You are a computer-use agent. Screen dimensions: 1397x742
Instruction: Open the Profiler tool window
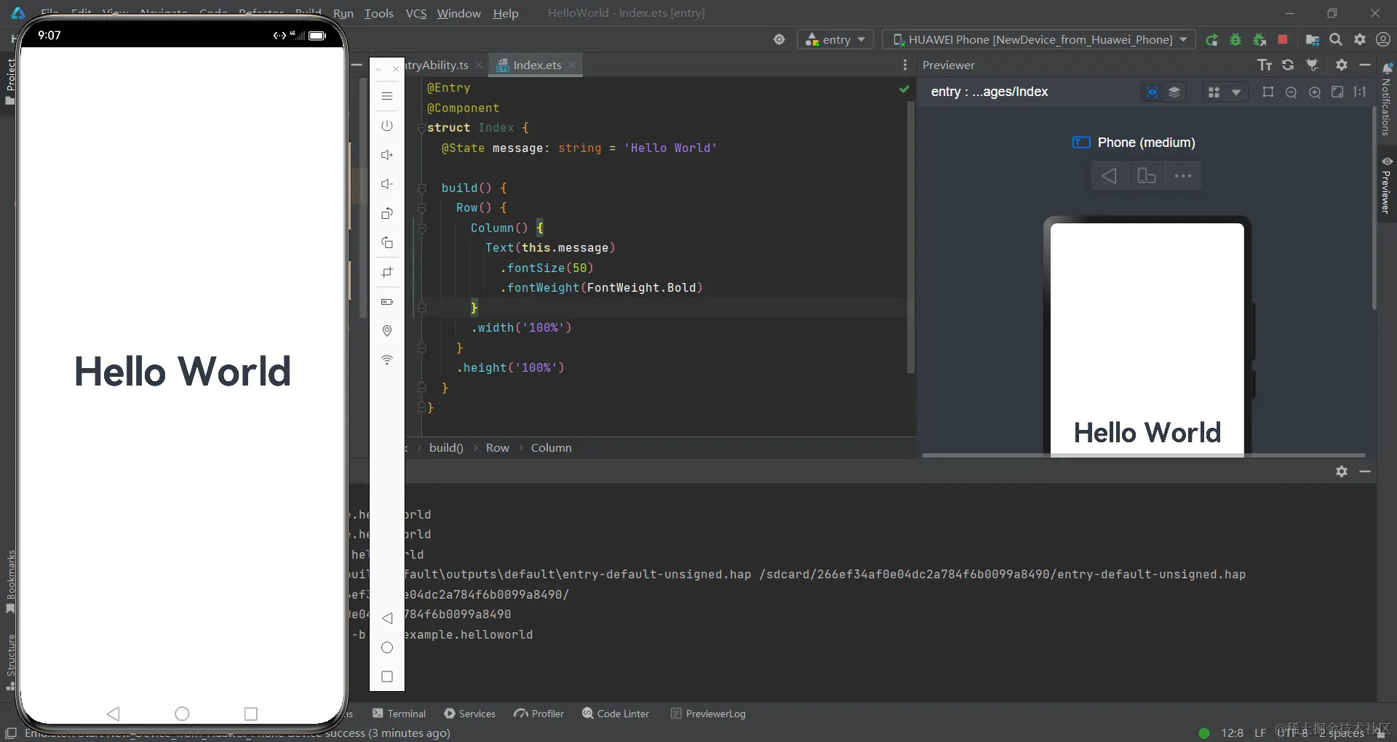pos(539,714)
